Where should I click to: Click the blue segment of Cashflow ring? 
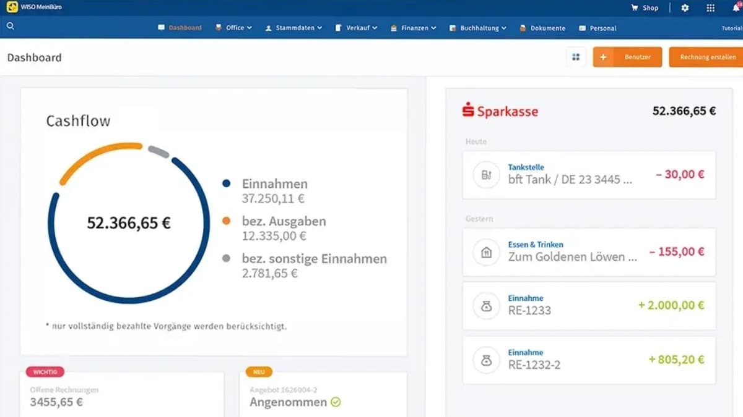[x=129, y=302]
